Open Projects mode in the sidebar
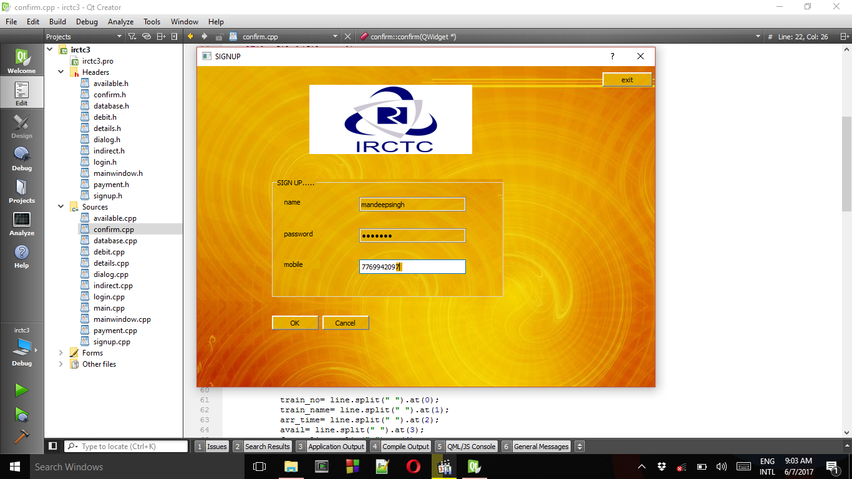This screenshot has width=852, height=479. tap(22, 191)
